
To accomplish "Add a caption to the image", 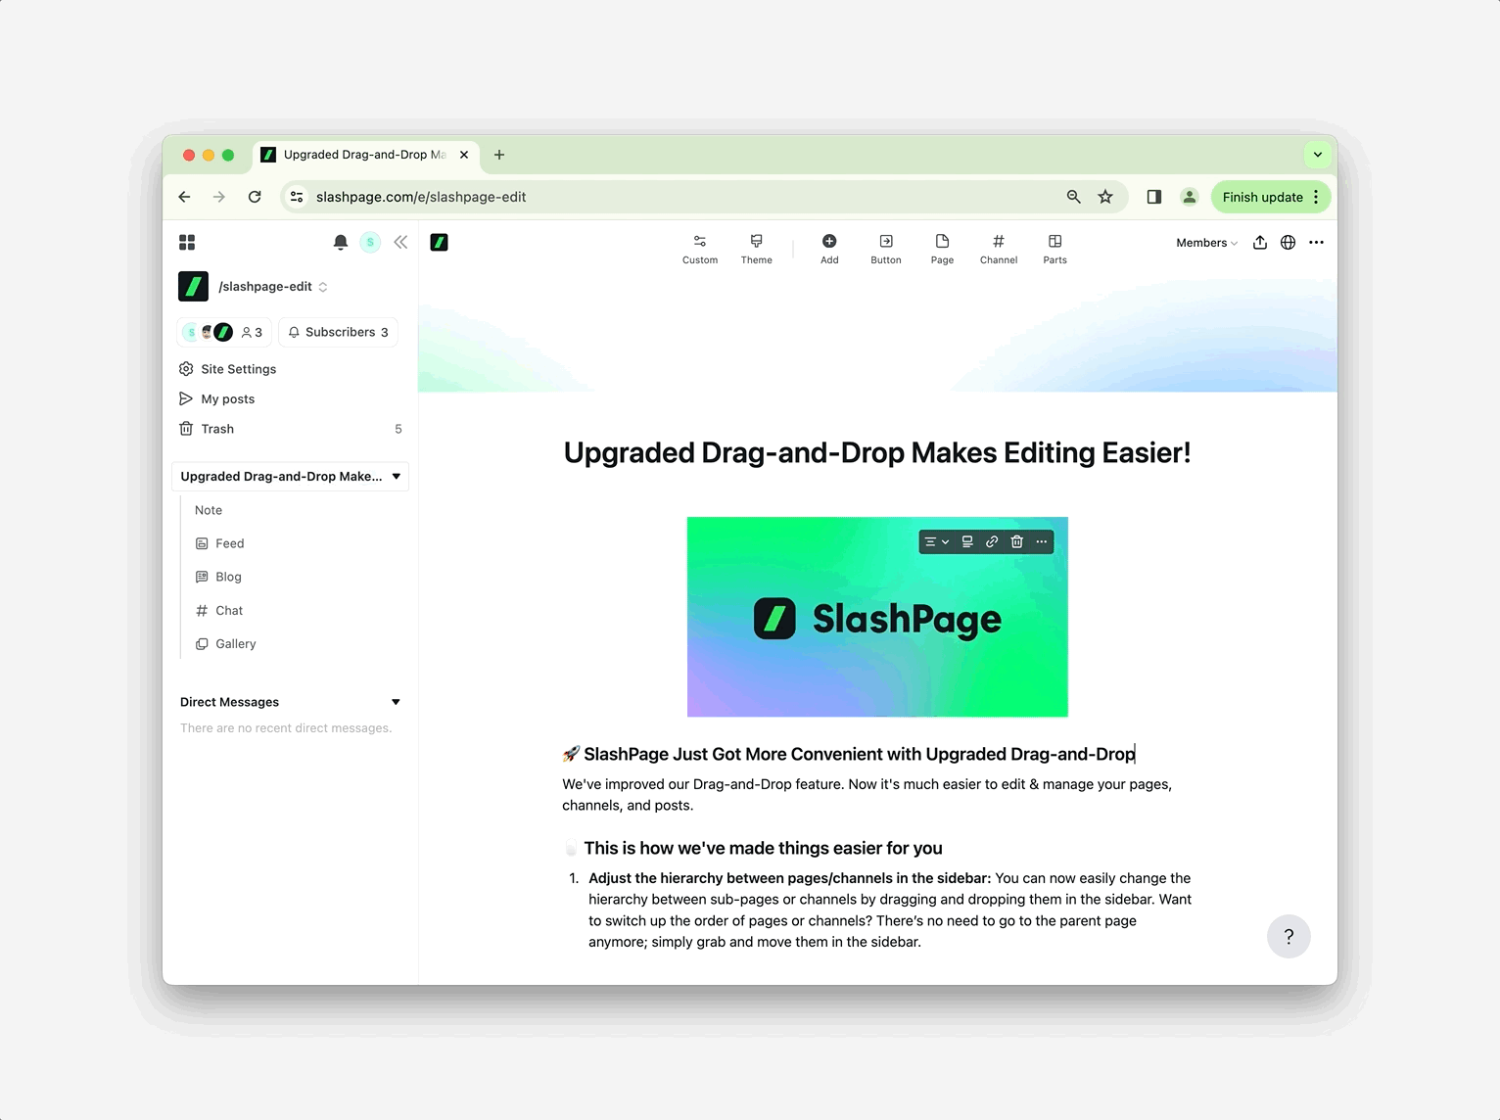I will tap(967, 541).
